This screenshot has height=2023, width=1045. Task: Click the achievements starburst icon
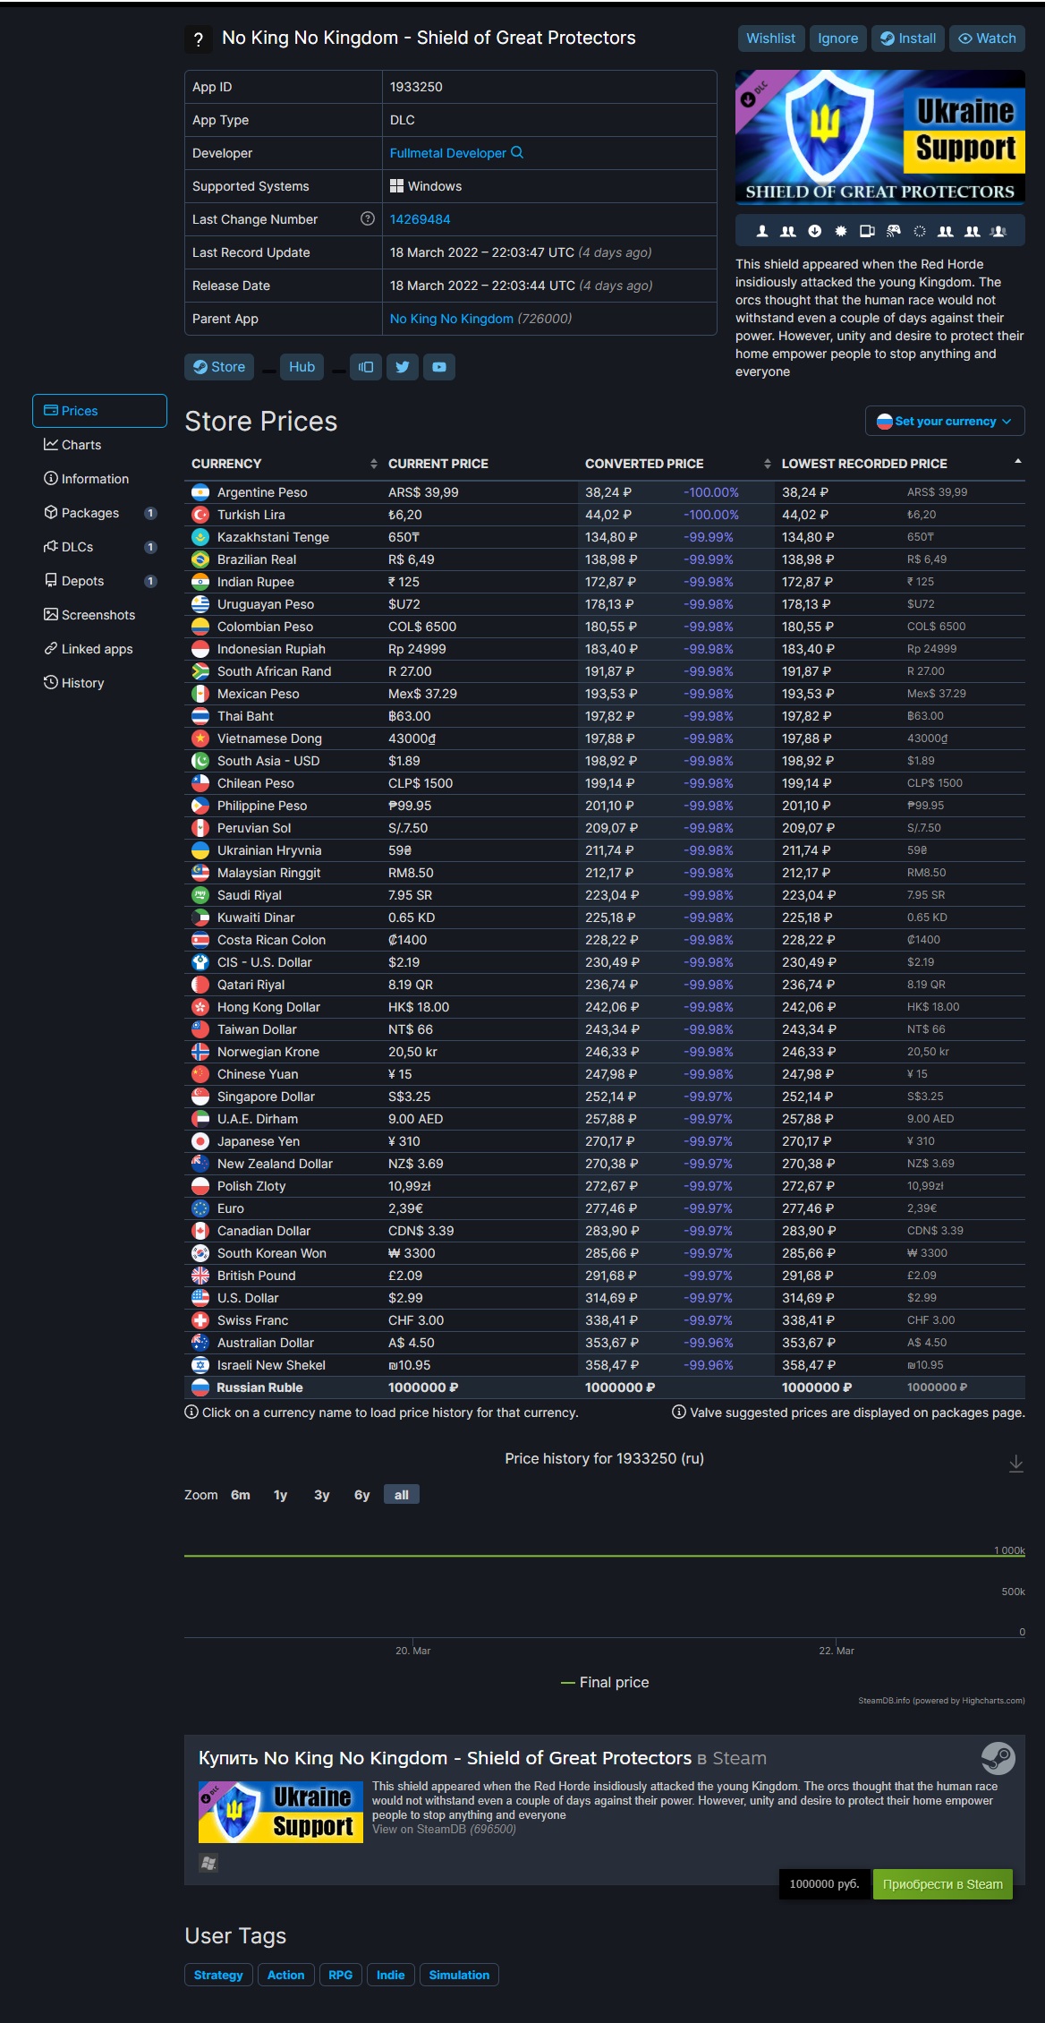tap(841, 231)
